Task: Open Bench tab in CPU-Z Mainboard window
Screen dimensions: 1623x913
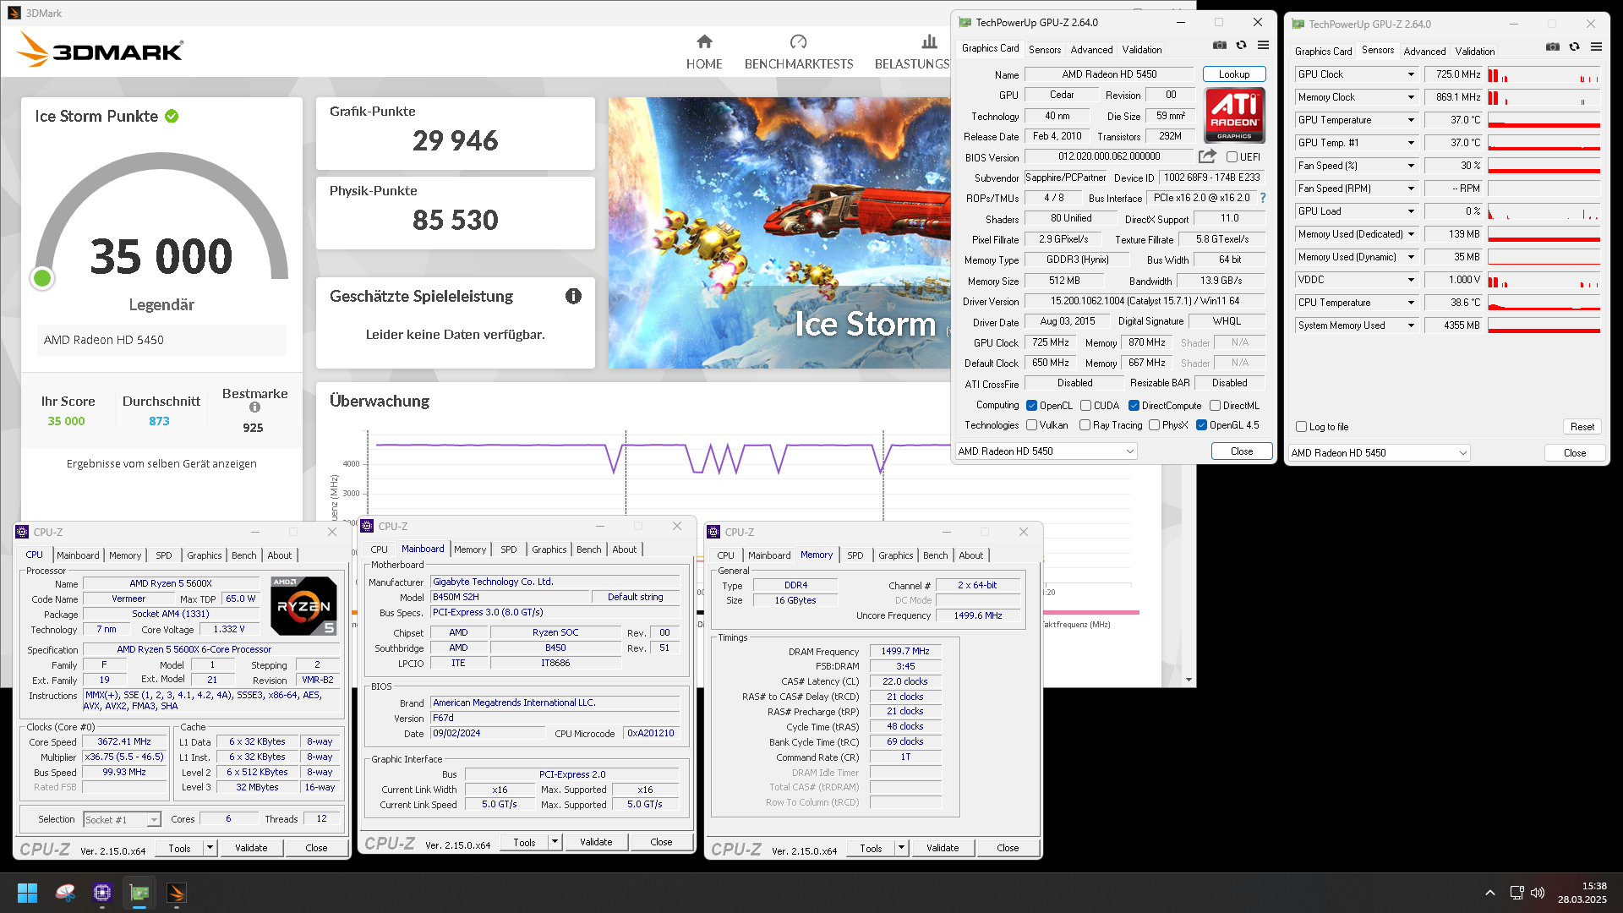Action: click(x=589, y=549)
